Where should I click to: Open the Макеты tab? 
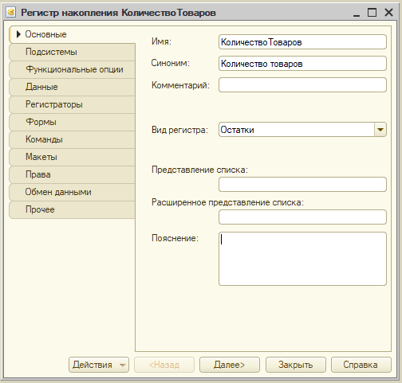(x=72, y=157)
